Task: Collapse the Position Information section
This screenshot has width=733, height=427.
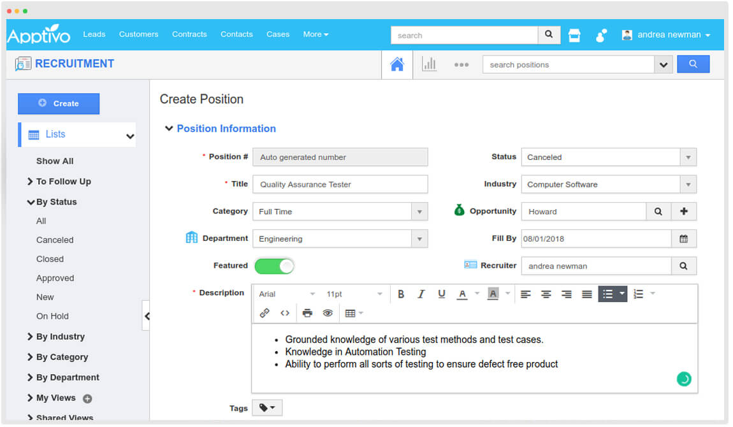Action: [x=169, y=128]
